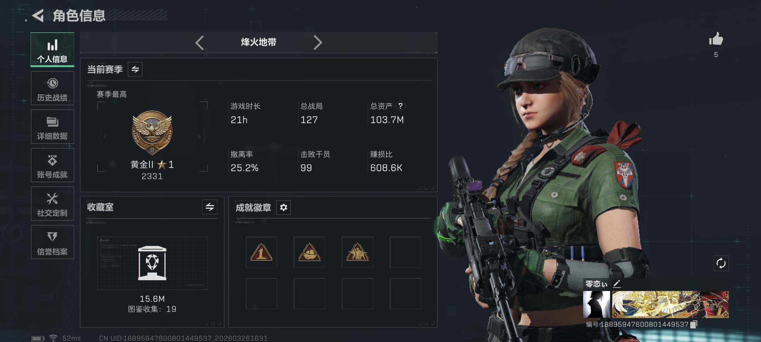Toggle the 当前赛季 season switch button
Image resolution: width=761 pixels, height=342 pixels.
coord(135,69)
